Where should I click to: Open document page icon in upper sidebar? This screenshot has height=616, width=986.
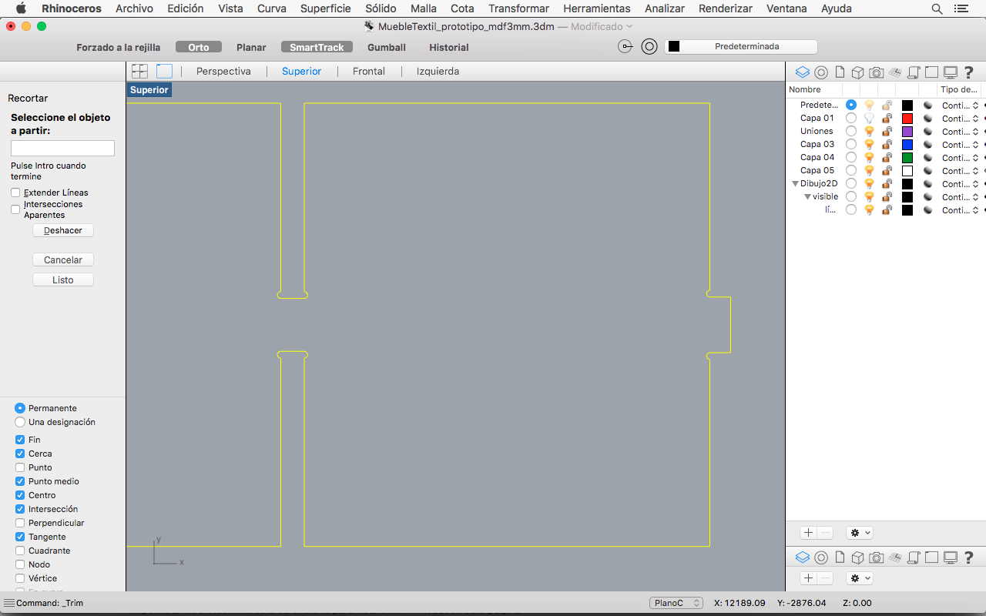click(x=840, y=72)
